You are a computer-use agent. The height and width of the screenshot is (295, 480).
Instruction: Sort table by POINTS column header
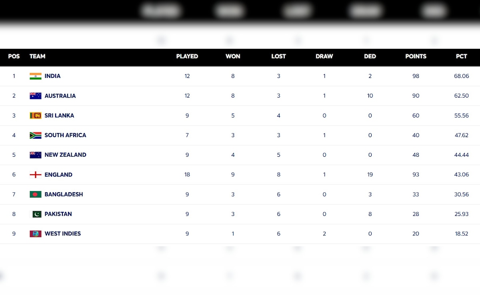coord(416,56)
